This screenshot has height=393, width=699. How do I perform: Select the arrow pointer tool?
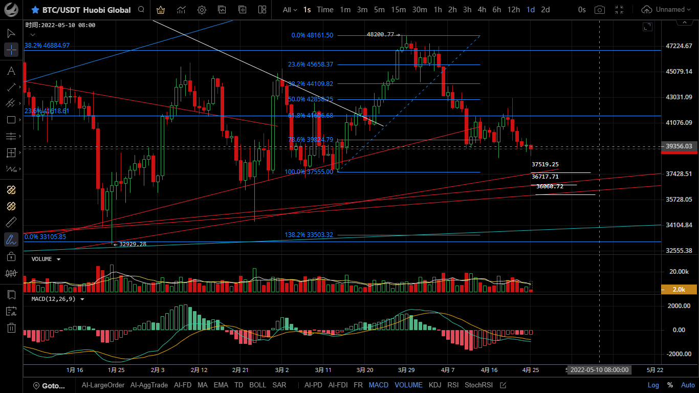coord(11,33)
